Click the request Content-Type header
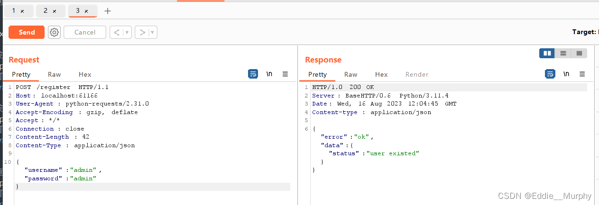599x205 pixels. coord(75,145)
